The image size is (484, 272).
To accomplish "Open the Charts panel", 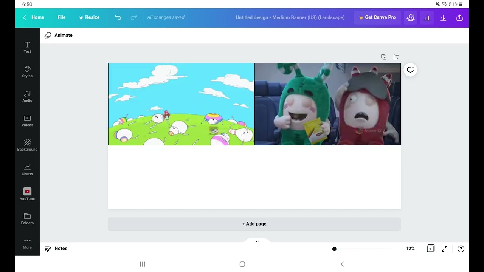I will (x=27, y=170).
